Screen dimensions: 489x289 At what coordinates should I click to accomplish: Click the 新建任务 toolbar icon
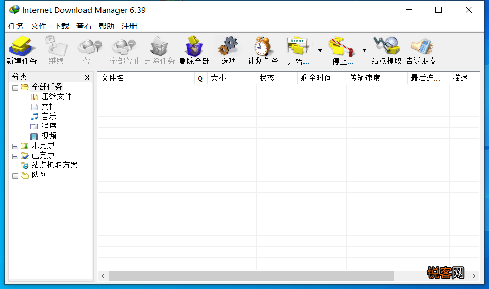point(21,46)
